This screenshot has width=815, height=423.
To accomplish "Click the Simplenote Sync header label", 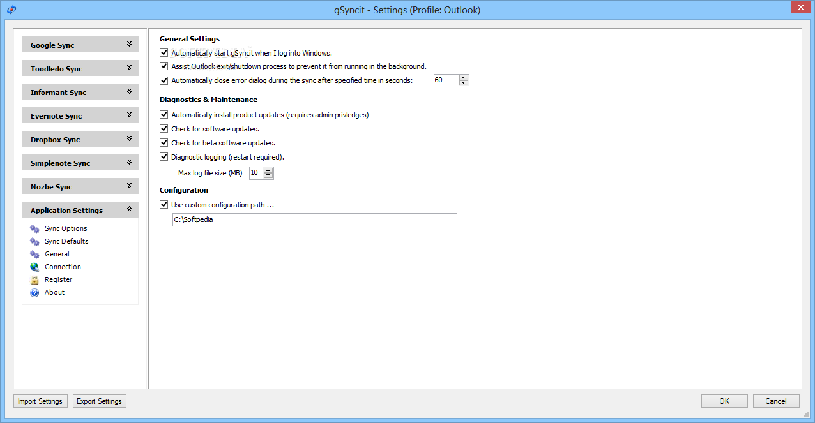I will click(61, 163).
